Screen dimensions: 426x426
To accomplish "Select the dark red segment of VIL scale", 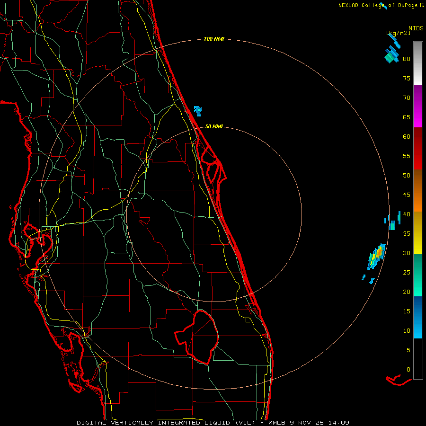I will click(418, 148).
